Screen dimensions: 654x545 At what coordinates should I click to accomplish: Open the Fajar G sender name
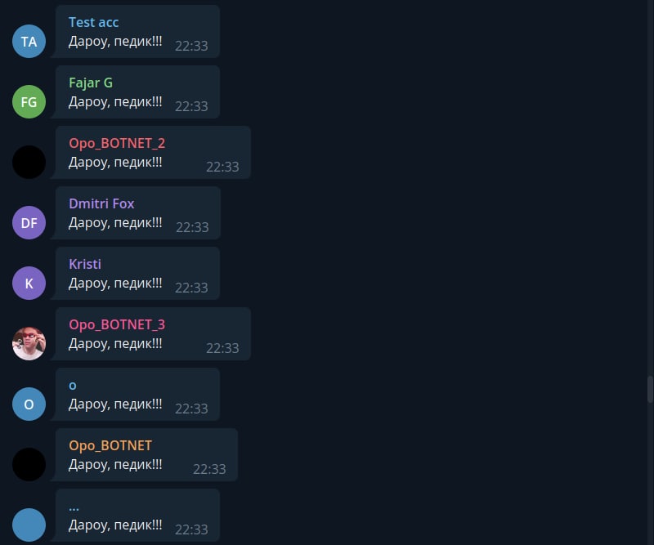tap(91, 83)
